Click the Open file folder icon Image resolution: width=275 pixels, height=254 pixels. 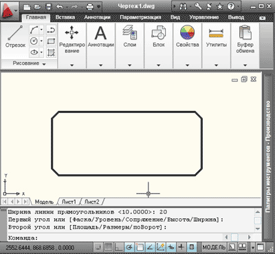pos(38,7)
